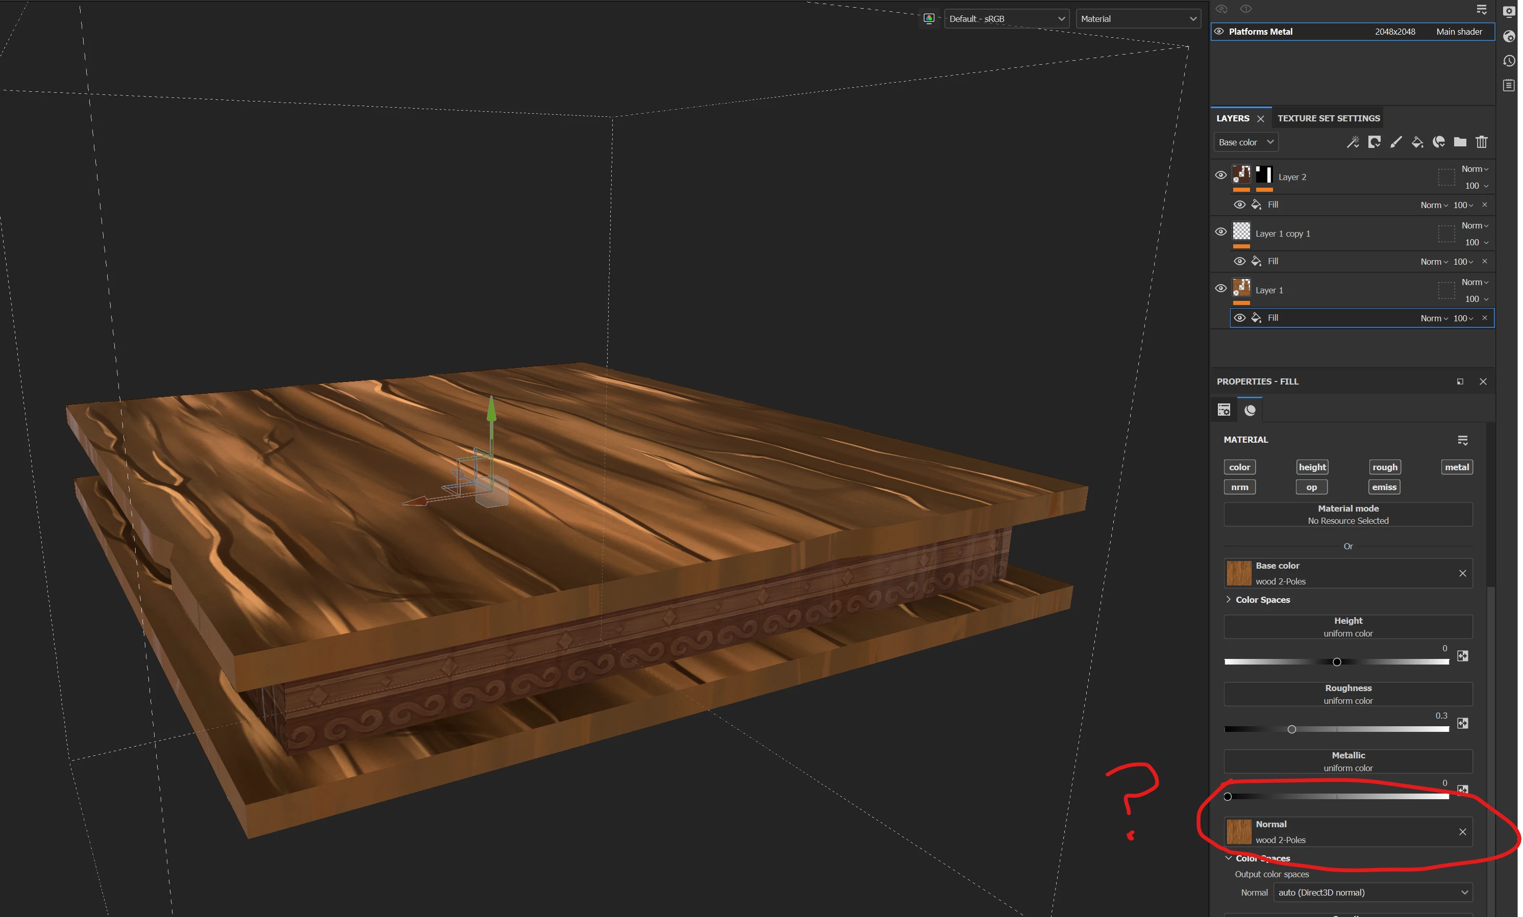Open the history panel icon
This screenshot has height=917, width=1523.
[x=1509, y=61]
